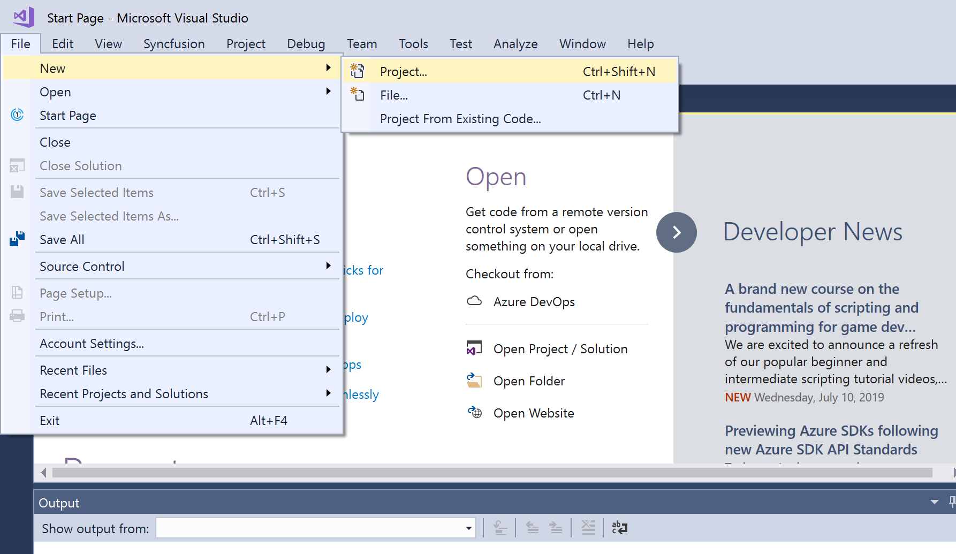Click Go to next message icon in Output

click(556, 528)
